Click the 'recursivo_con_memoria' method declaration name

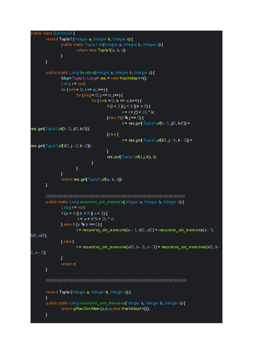pos(102,303)
